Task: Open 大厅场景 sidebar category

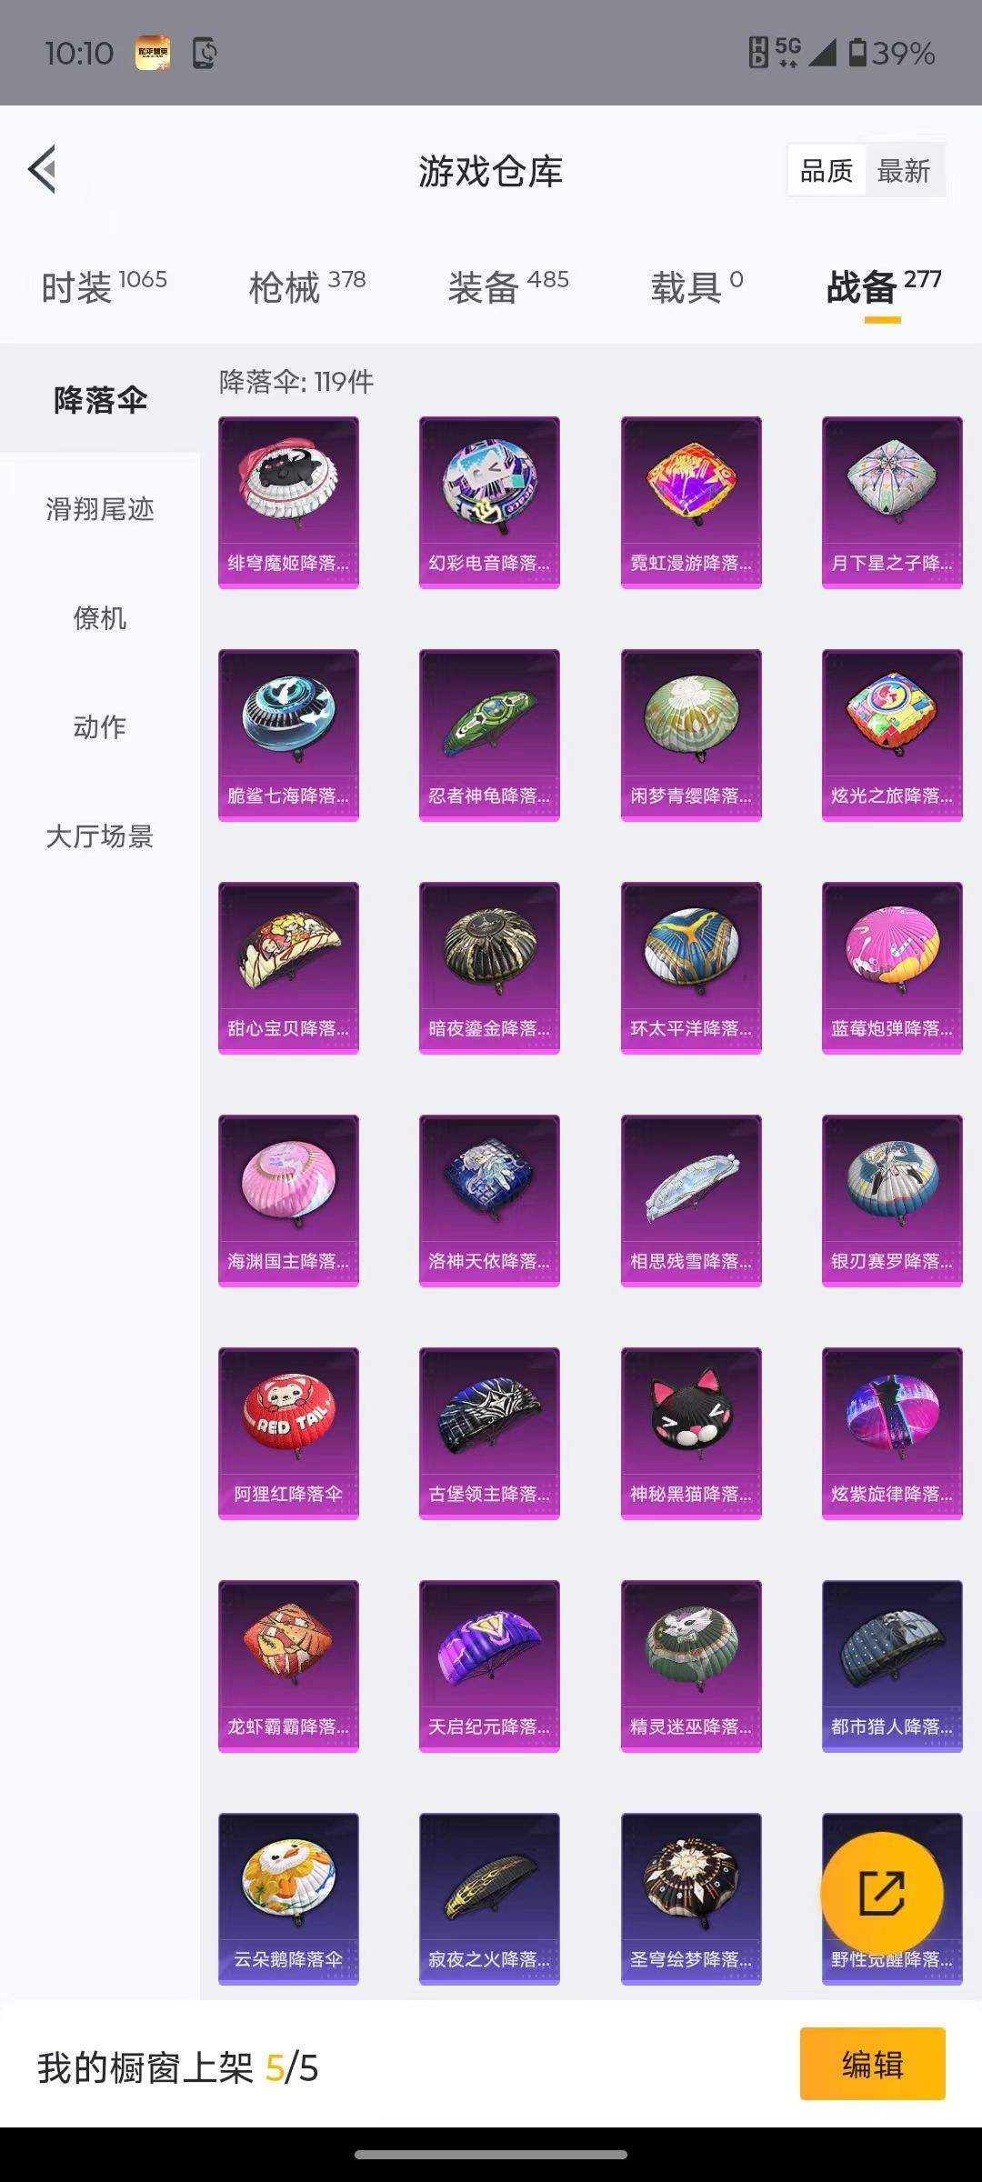Action: tap(100, 836)
